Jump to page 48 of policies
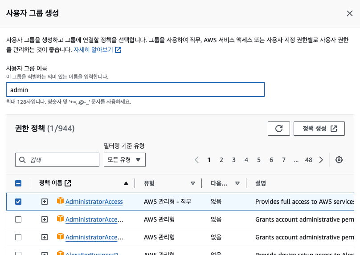Screen dimensions: 360x255 tap(309, 160)
